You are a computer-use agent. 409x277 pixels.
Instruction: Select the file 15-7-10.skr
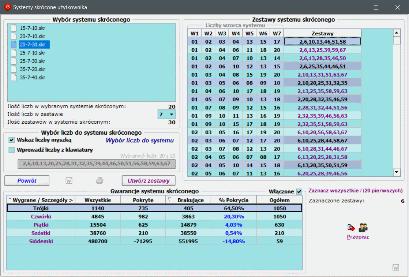(33, 28)
